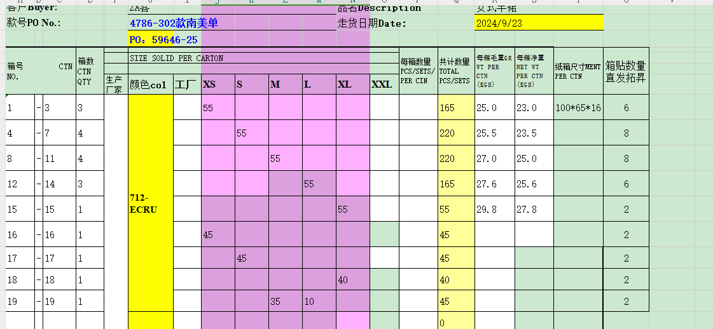Click the 走货日期Date label cell
The width and height of the screenshot is (713, 329).
pos(372,23)
